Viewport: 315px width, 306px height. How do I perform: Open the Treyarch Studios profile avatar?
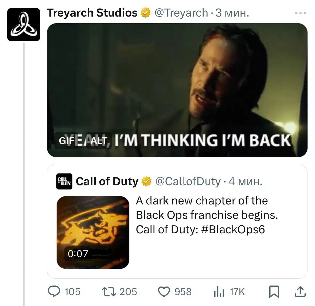(24, 25)
